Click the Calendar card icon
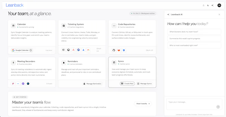 [13, 26]
